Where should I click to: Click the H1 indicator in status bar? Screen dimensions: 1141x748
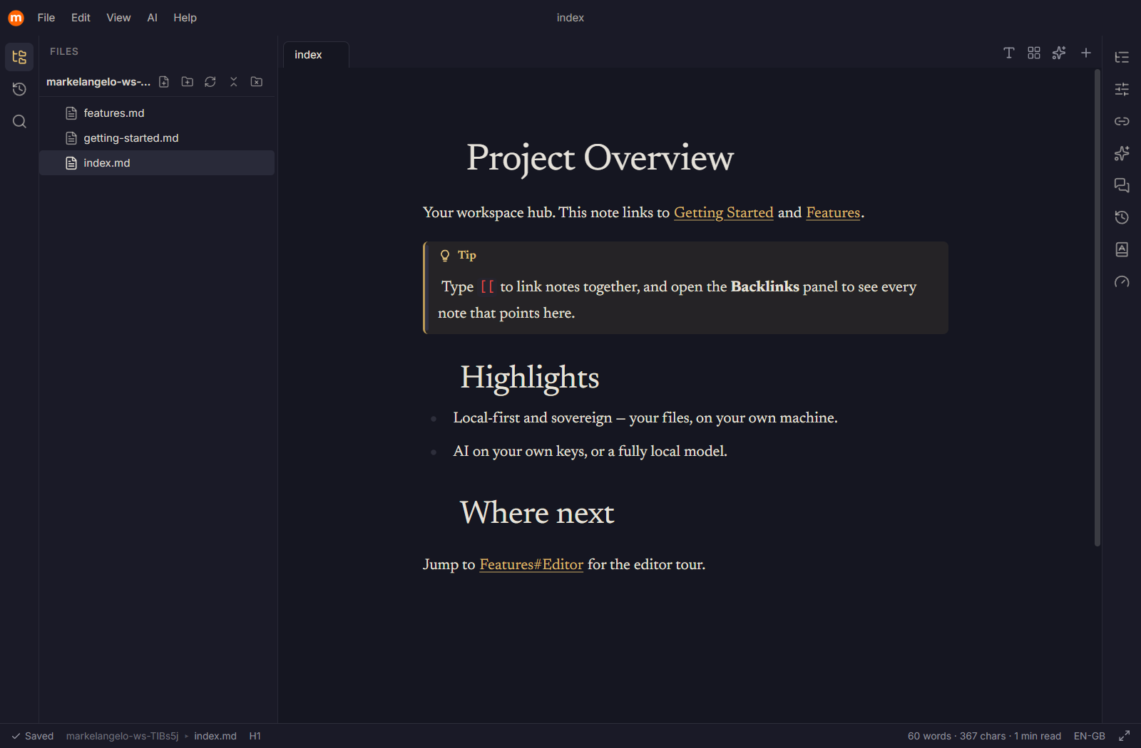[255, 736]
